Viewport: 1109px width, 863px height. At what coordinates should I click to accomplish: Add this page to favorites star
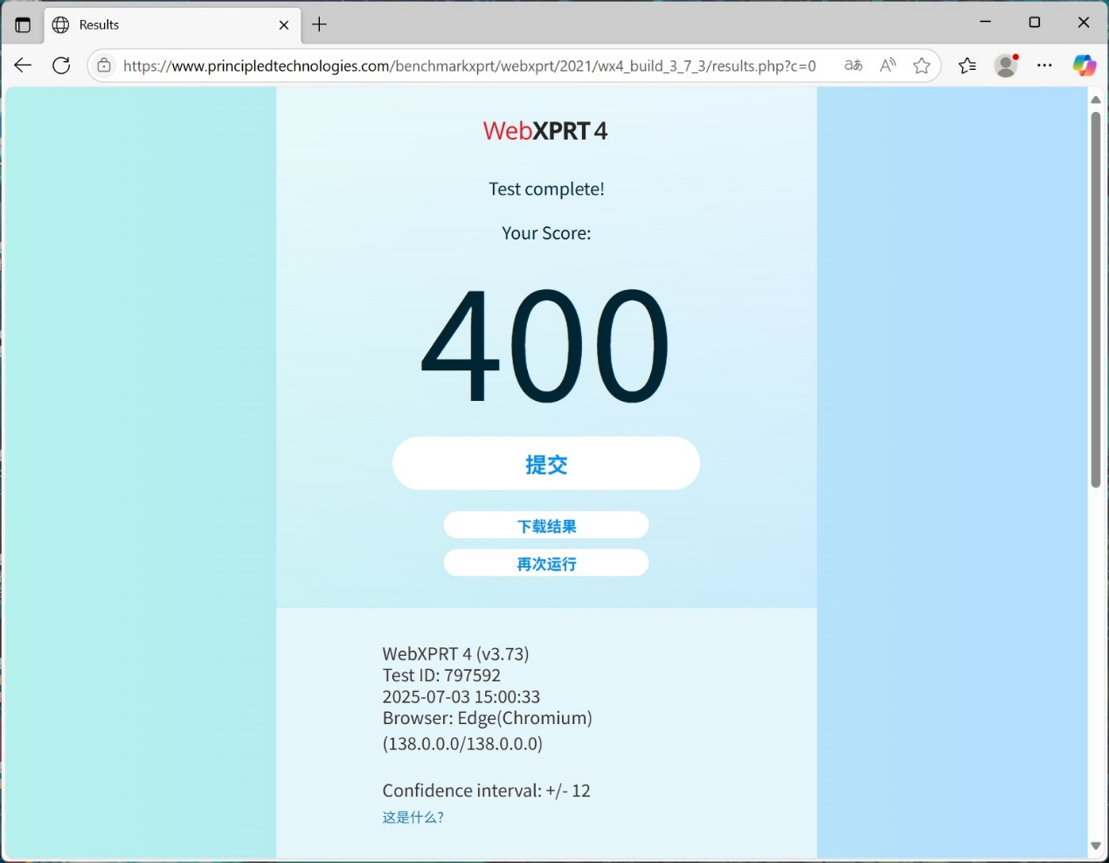921,66
